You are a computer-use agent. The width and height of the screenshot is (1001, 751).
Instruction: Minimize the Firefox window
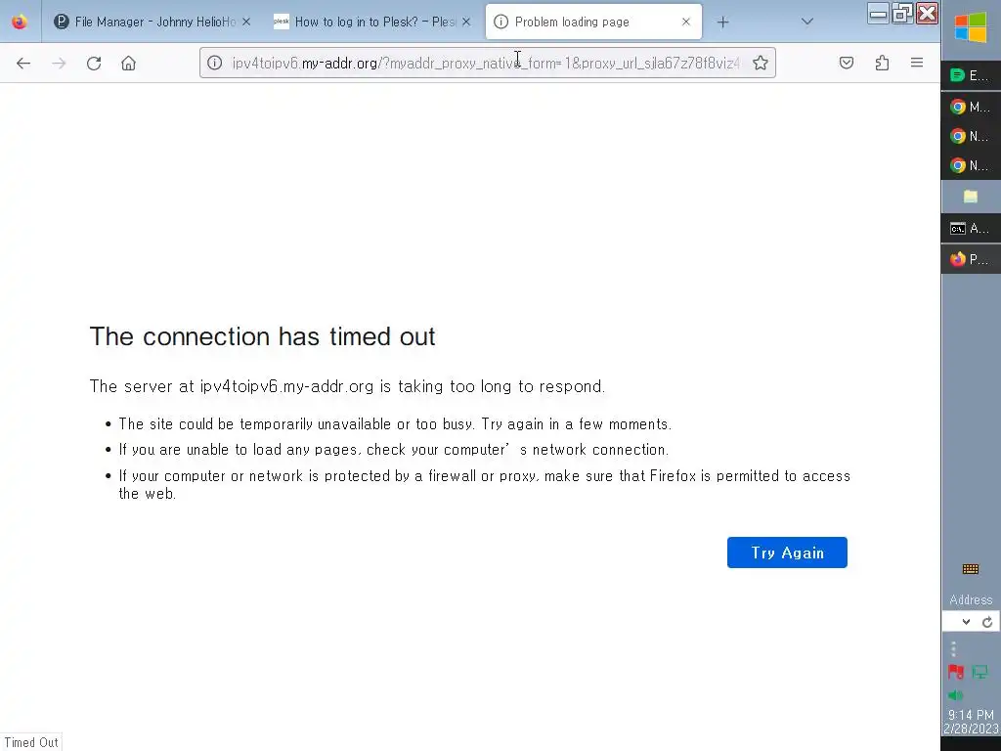879,13
